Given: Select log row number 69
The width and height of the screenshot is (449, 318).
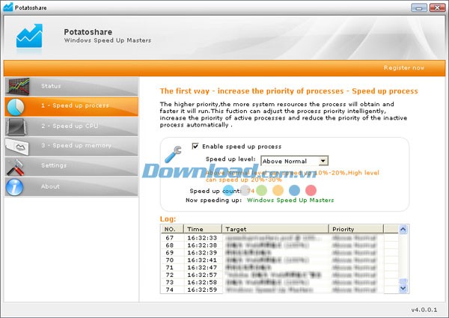Looking at the screenshot, I should 279,253.
